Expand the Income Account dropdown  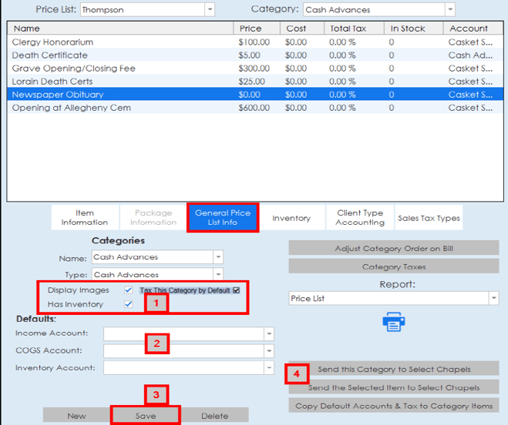click(268, 333)
